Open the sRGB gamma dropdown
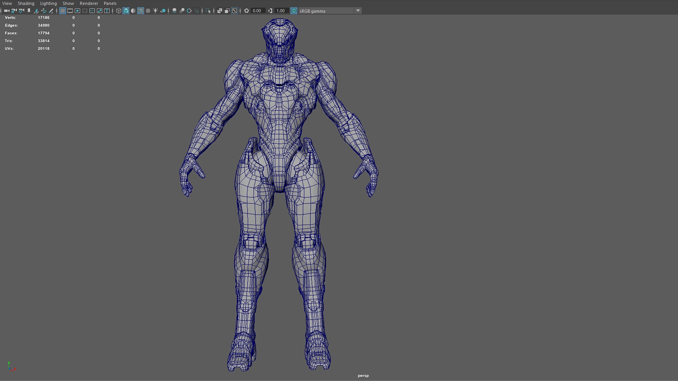The height and width of the screenshot is (381, 678). click(358, 11)
